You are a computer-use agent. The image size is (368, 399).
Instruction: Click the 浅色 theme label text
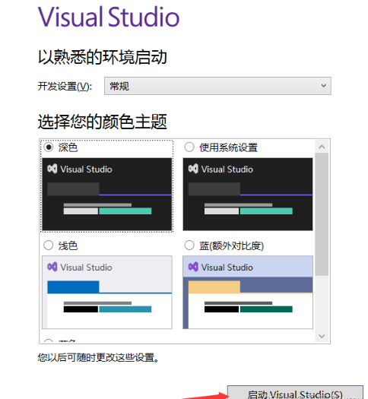click(68, 245)
